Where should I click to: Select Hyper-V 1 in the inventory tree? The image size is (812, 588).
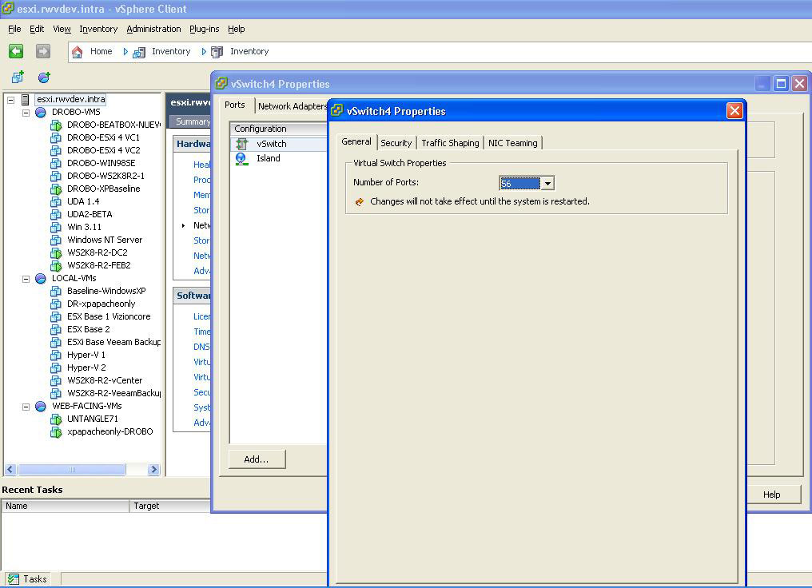click(x=86, y=355)
